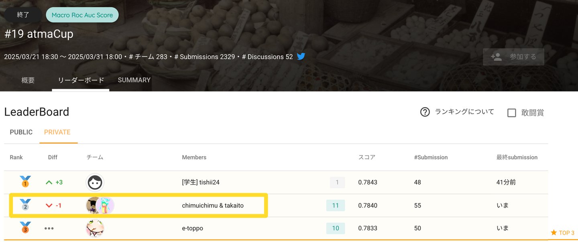Click the Twitter bird icon

[x=301, y=57]
